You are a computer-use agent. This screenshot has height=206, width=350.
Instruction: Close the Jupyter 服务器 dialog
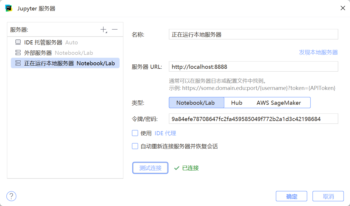point(343,8)
